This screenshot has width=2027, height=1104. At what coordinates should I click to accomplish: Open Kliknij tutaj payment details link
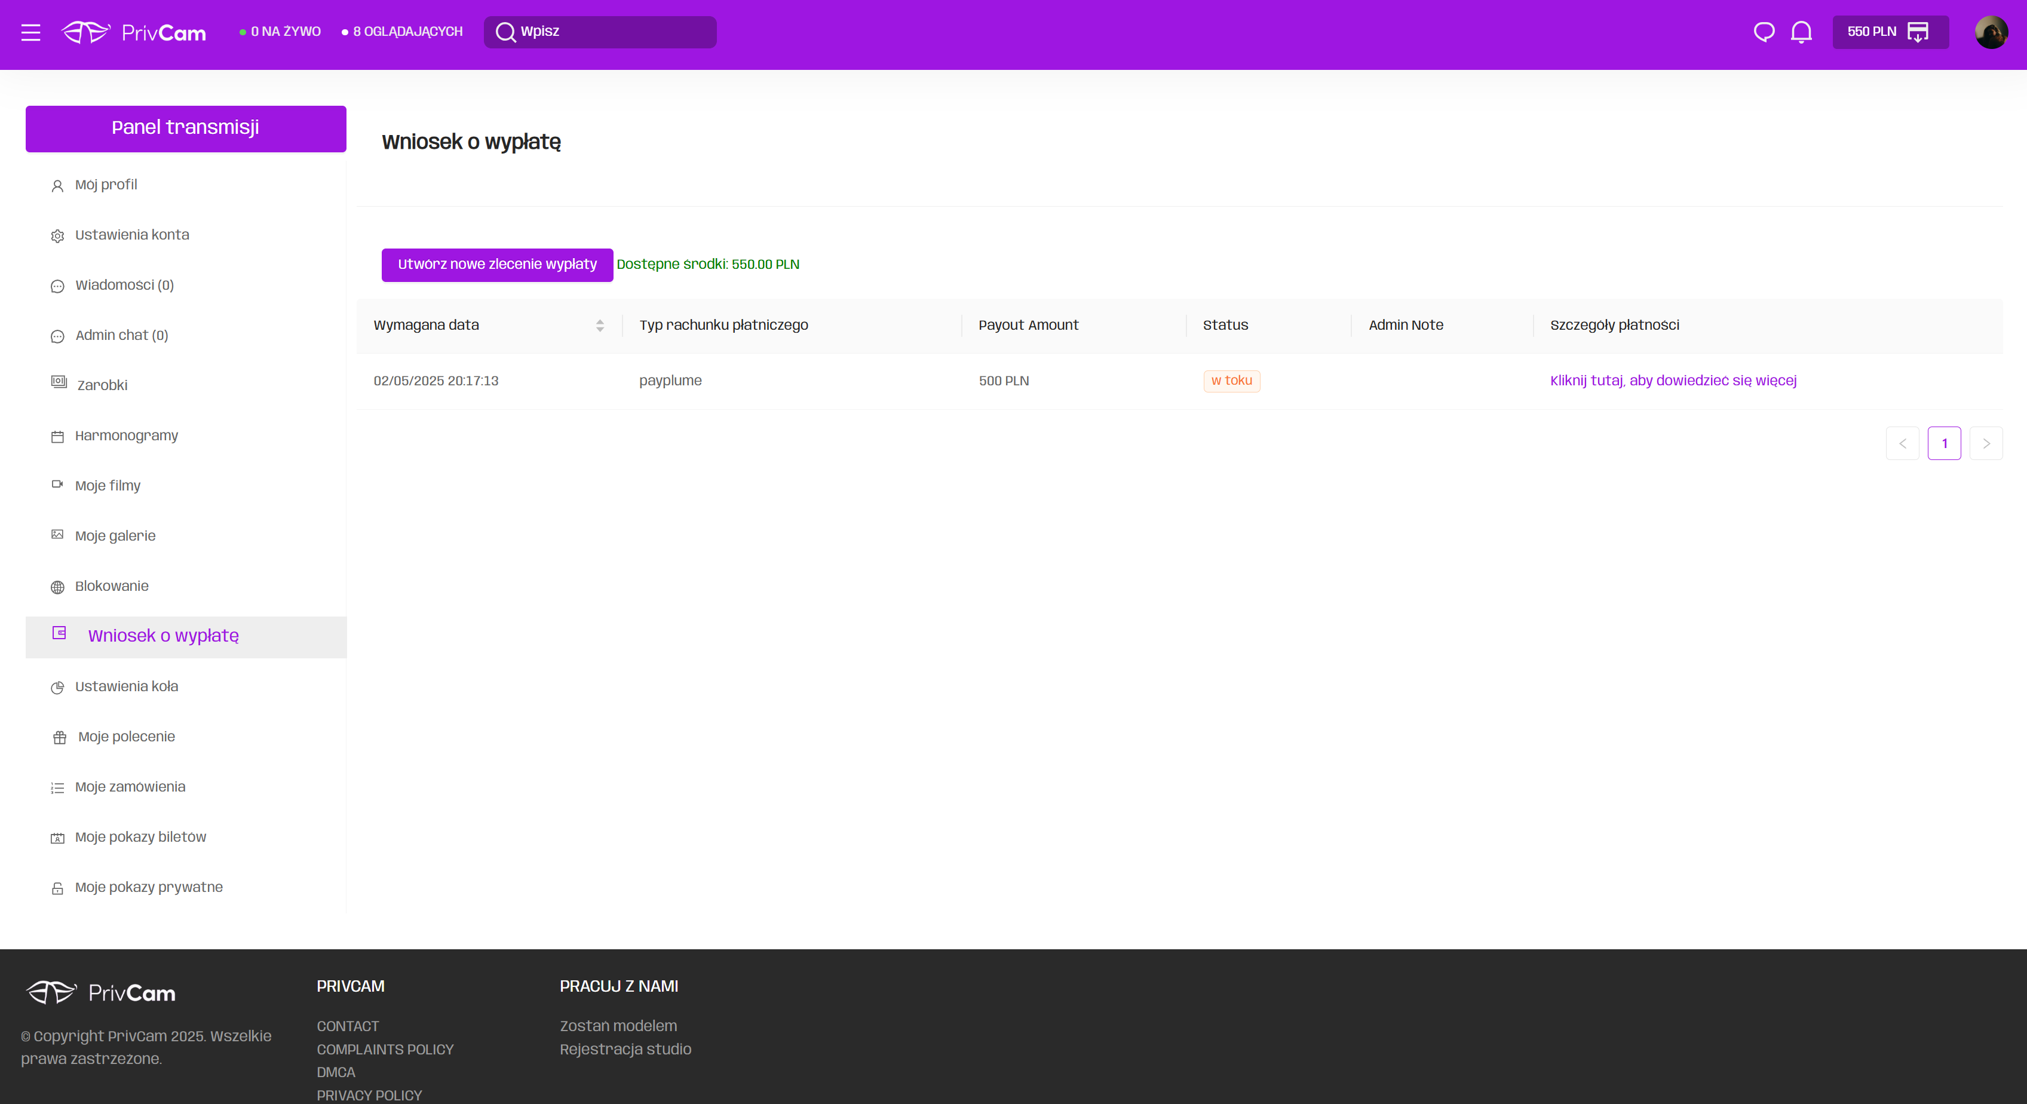tap(1673, 381)
